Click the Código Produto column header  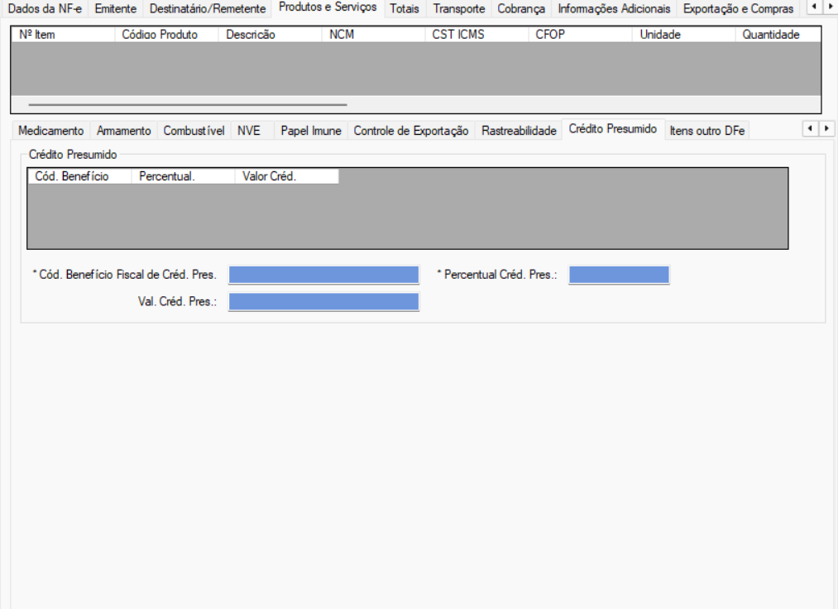pyautogui.click(x=166, y=34)
